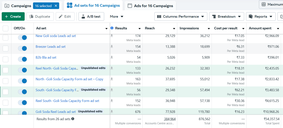Screen dimensions: 283x128
Task: Click the info icon beside Results from 26 ad sets
Action: tap(73, 119)
